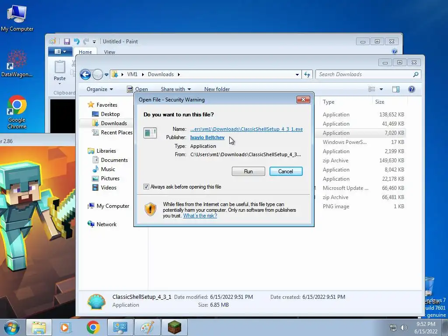Open the Organize menu in Explorer
448x336 pixels.
pos(100,89)
